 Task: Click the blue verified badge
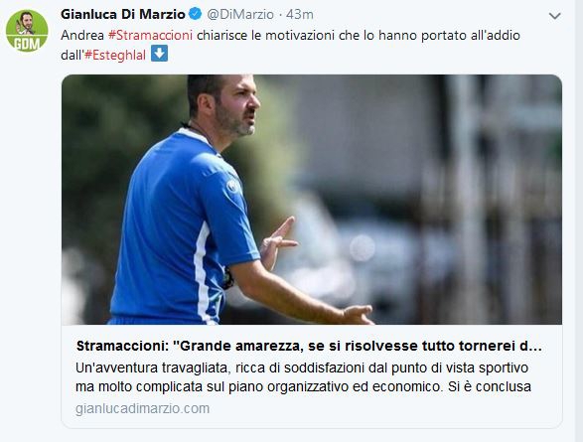[x=196, y=14]
